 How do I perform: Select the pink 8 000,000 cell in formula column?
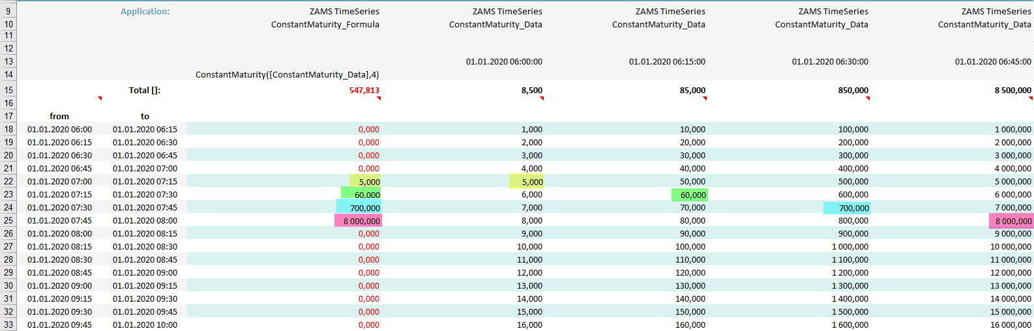[359, 221]
